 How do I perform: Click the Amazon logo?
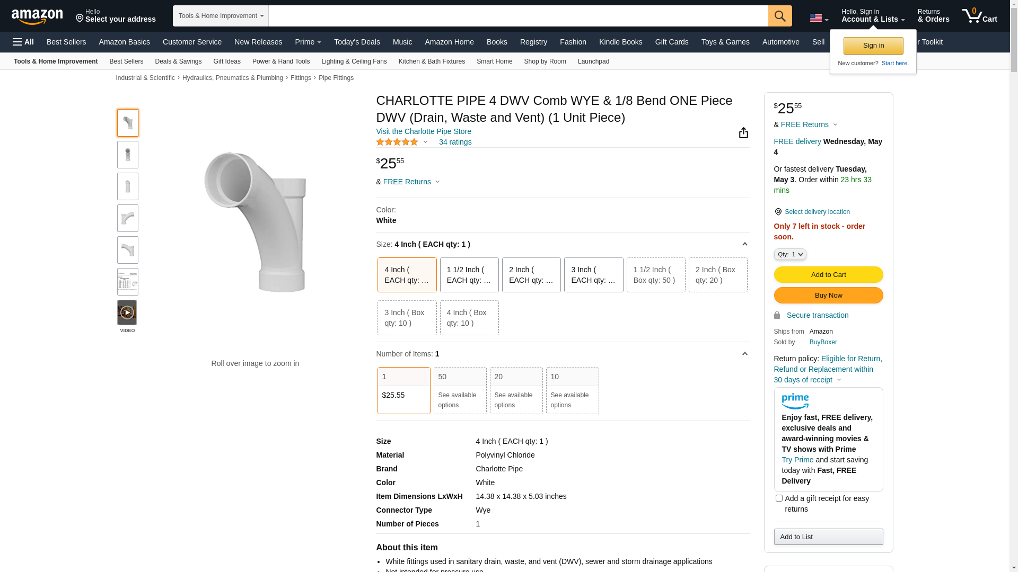click(x=37, y=17)
